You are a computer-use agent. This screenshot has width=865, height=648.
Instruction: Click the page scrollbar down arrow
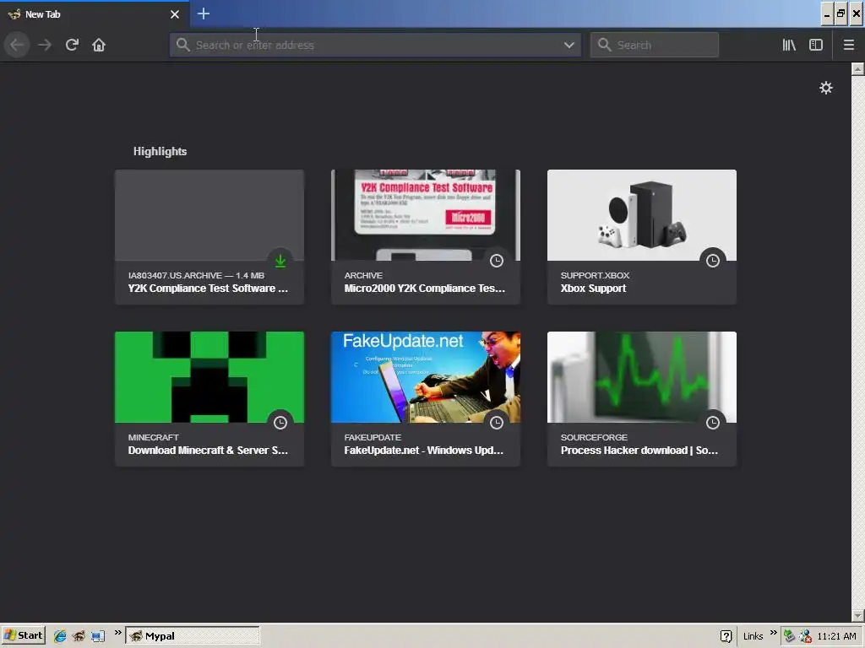858,615
